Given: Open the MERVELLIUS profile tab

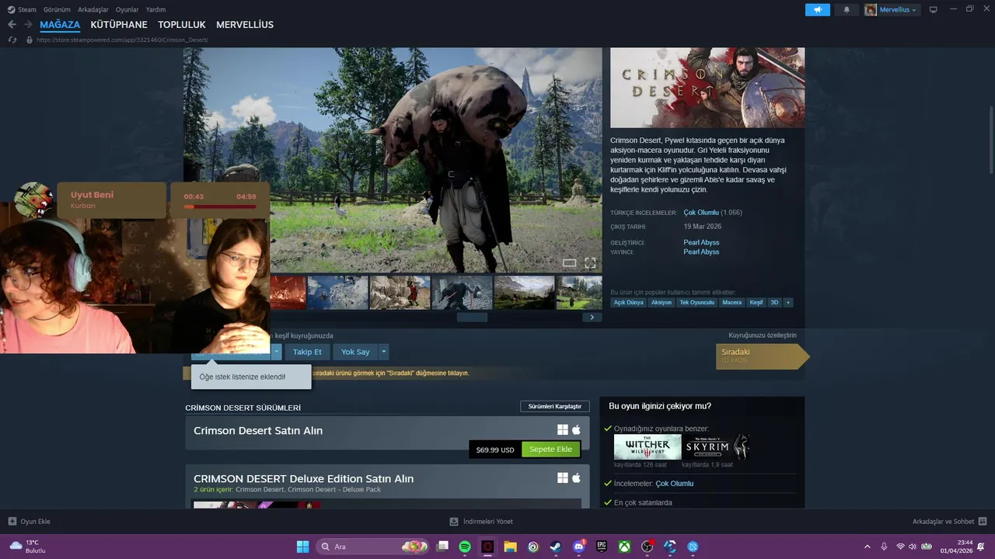Looking at the screenshot, I should coord(245,25).
